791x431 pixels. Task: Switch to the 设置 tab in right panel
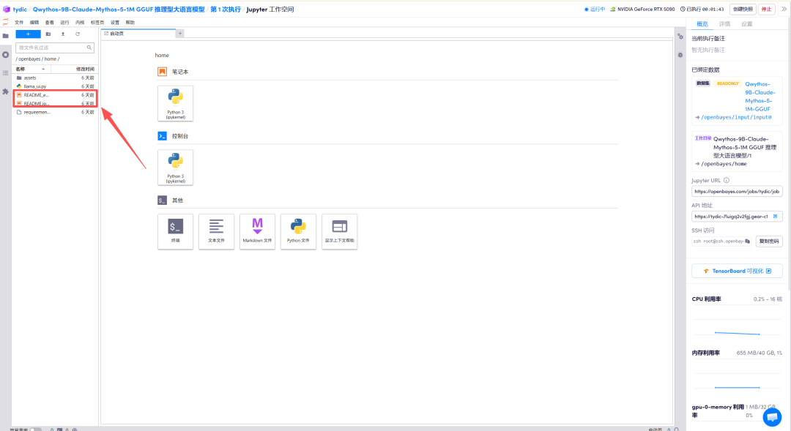pos(747,23)
